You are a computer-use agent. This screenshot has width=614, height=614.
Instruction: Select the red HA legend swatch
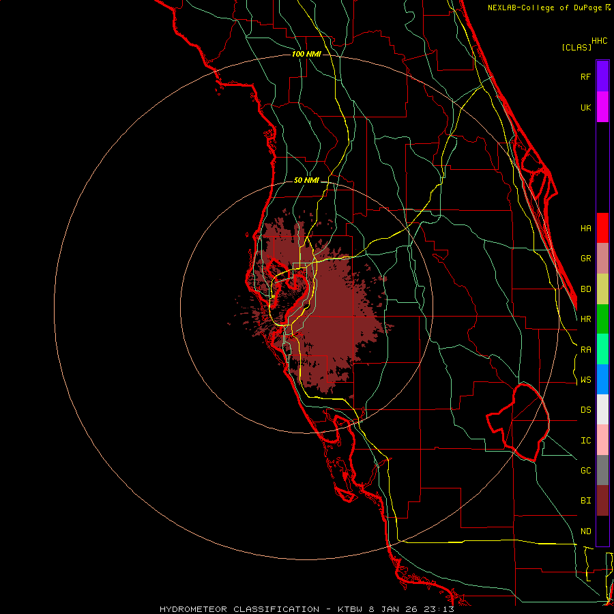point(602,228)
